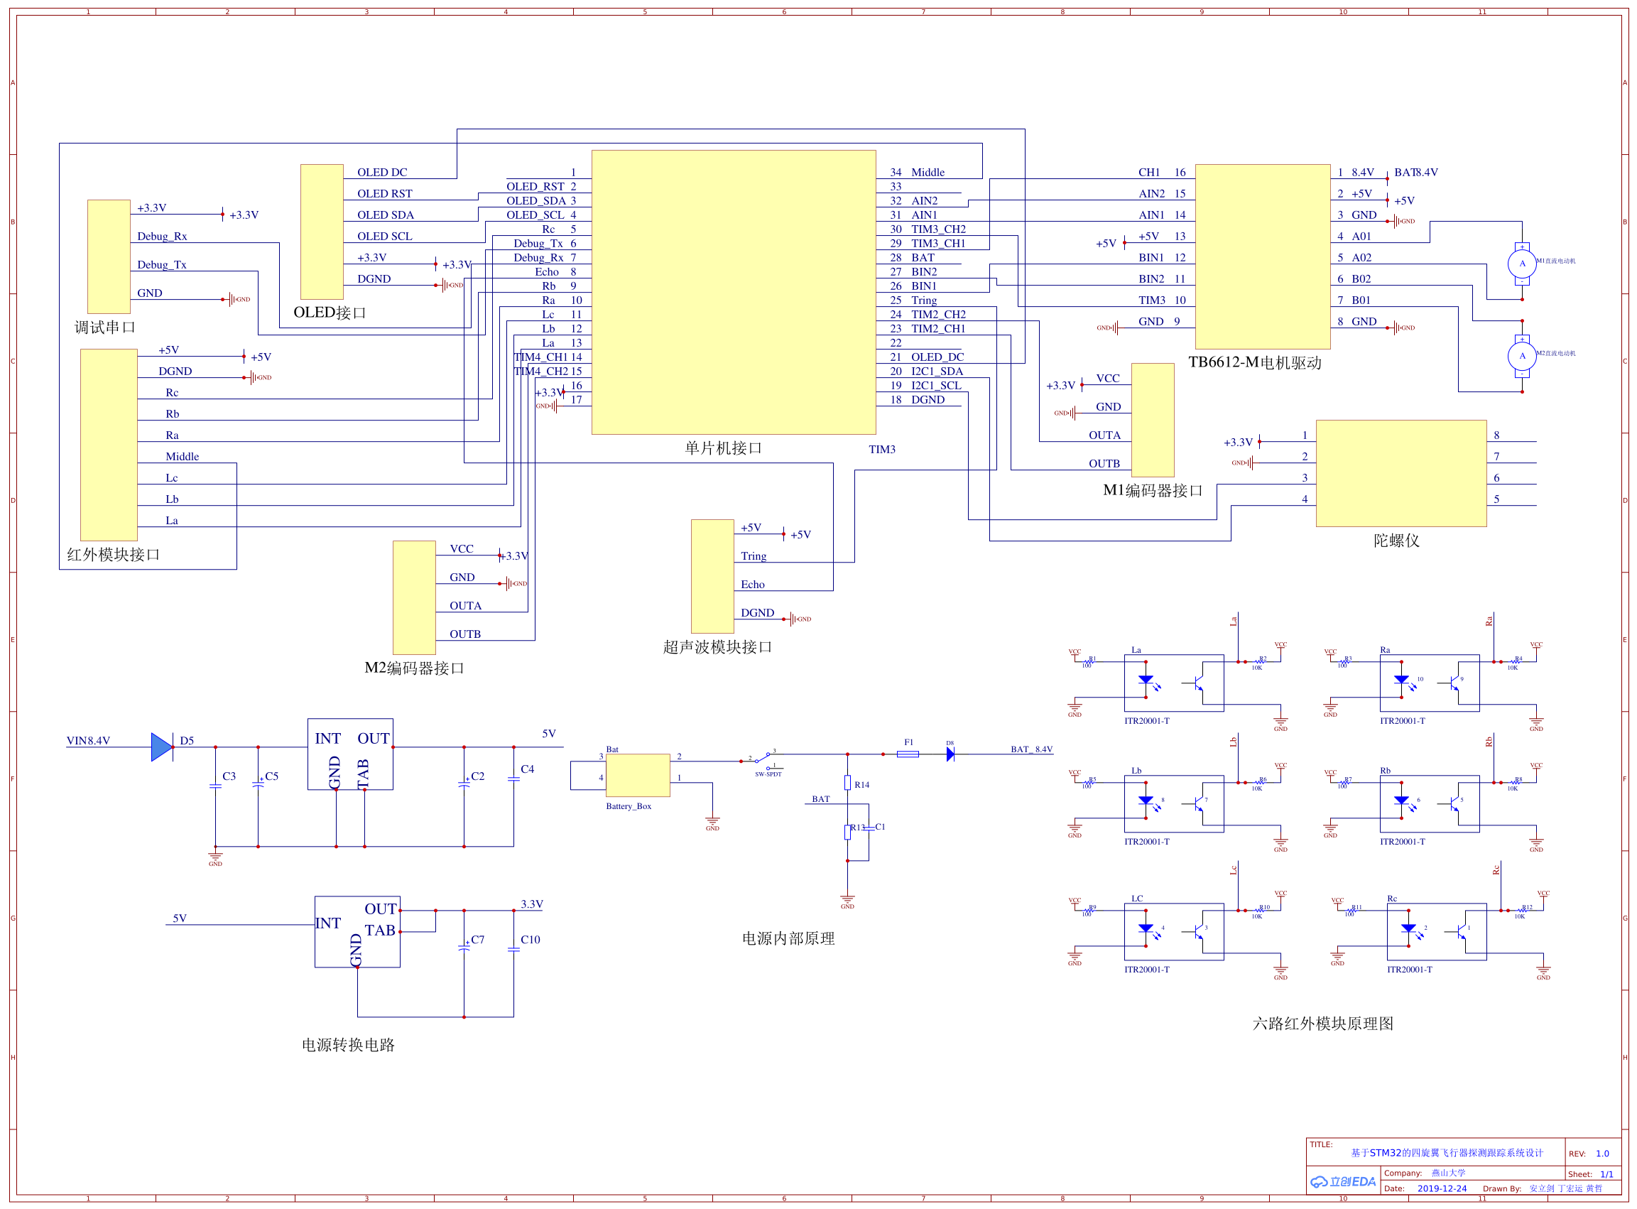This screenshot has width=1637, height=1209.
Task: Select the M2 DC motor symbol
Action: (1521, 357)
